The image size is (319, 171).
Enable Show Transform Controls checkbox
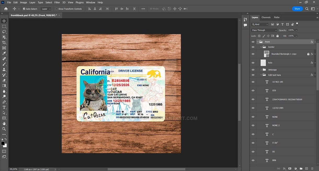[56, 9]
